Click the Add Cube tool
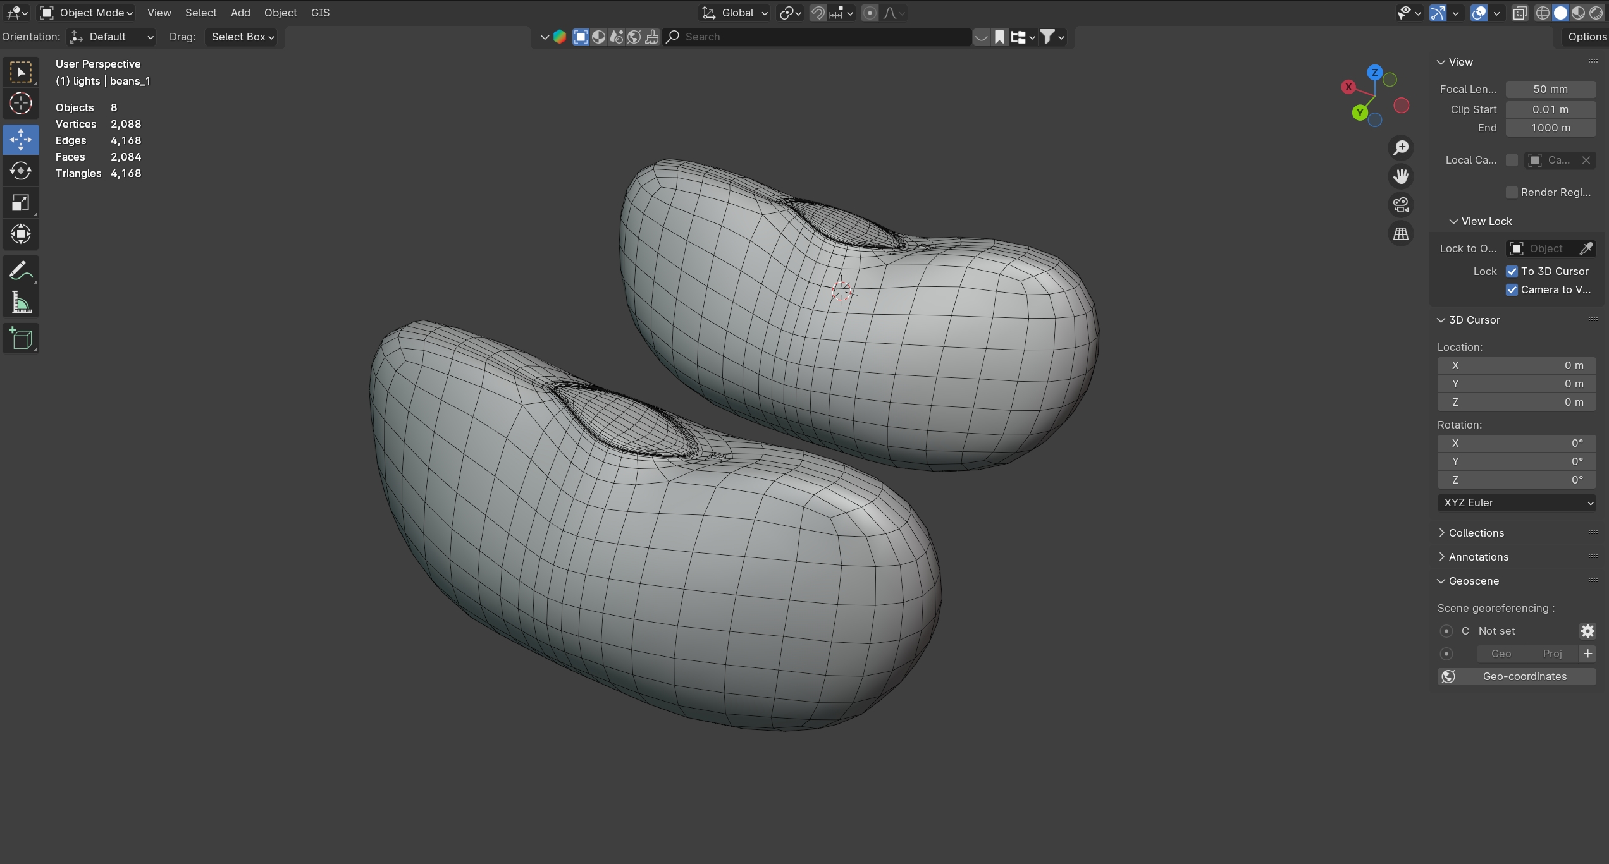The width and height of the screenshot is (1609, 864). coord(21,339)
